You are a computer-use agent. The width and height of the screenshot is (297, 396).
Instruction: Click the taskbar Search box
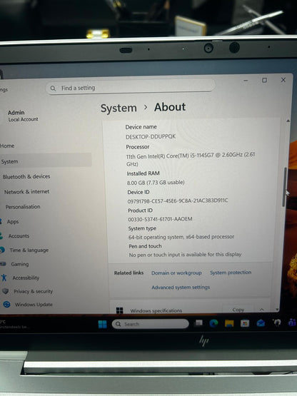click(x=150, y=324)
